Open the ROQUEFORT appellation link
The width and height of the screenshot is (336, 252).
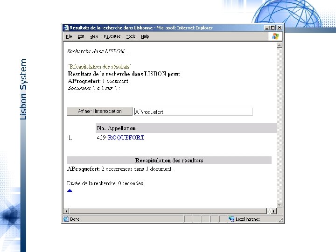(126, 138)
